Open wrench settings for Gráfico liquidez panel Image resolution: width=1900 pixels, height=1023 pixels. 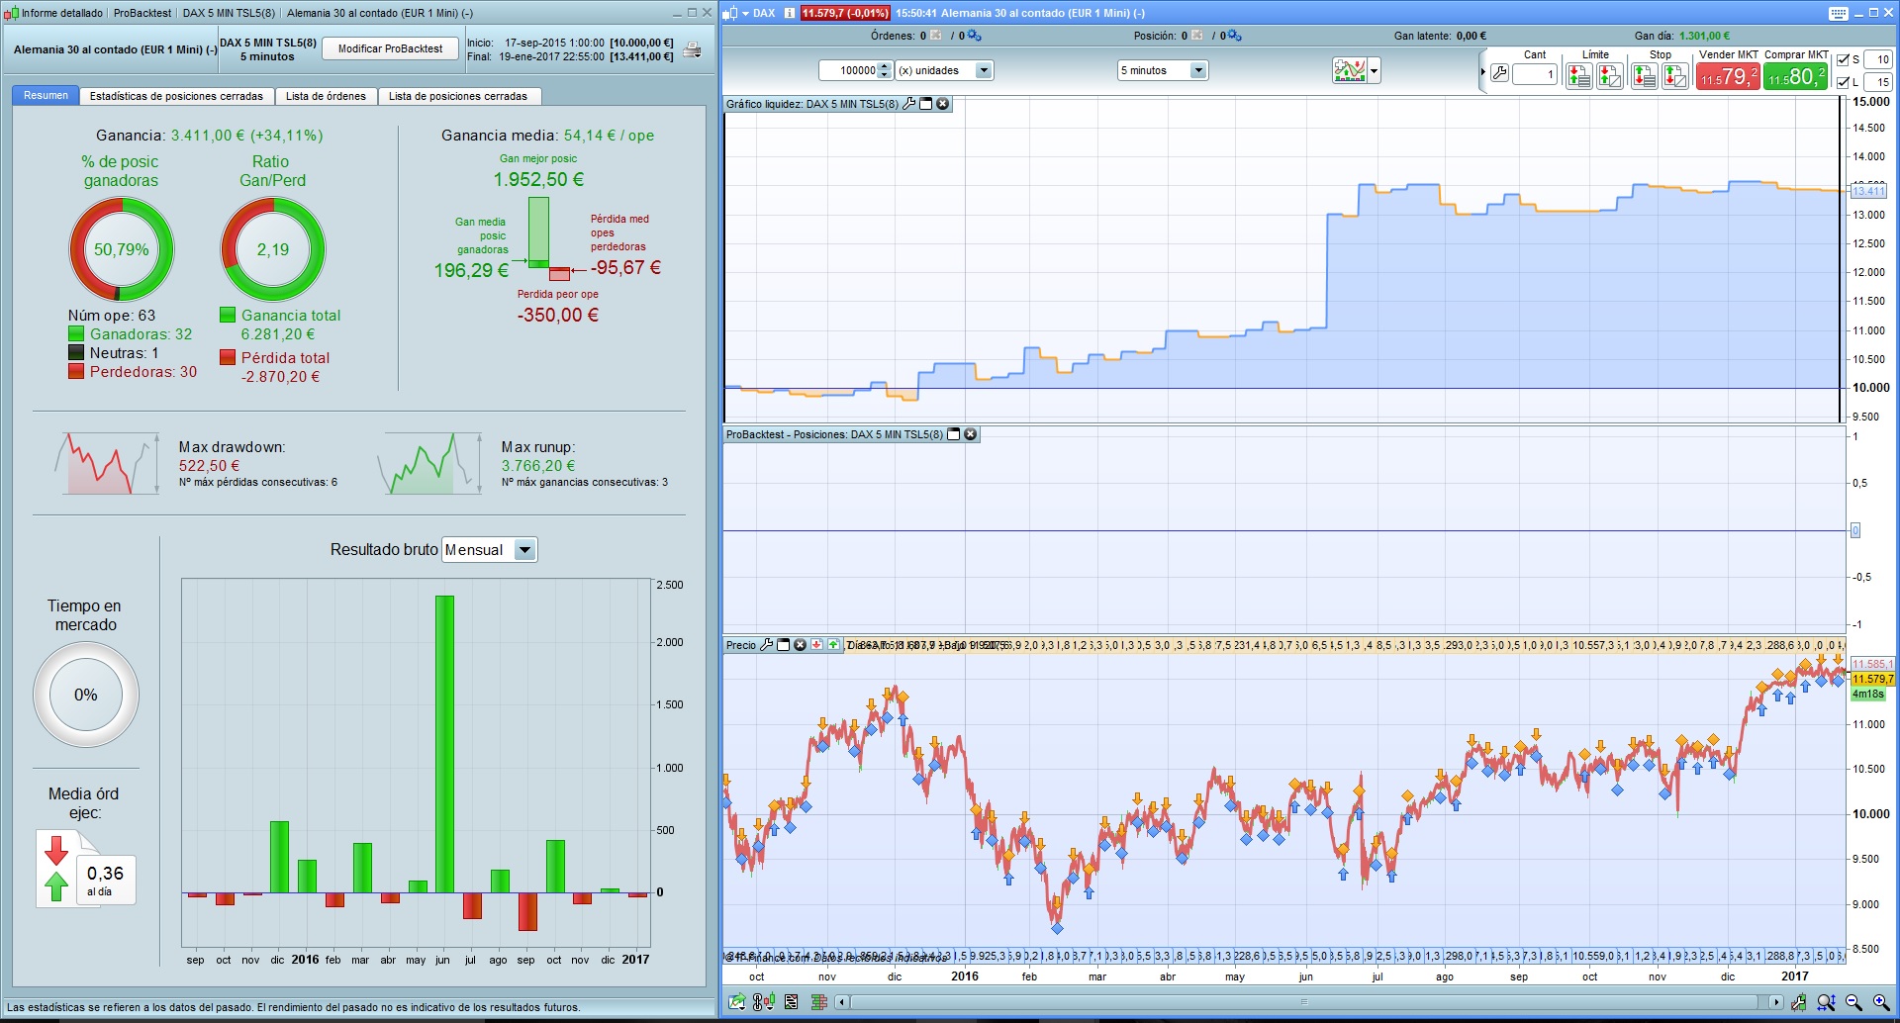(909, 104)
